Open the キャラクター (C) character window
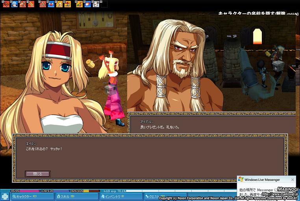The image size is (300, 201). click(32, 196)
